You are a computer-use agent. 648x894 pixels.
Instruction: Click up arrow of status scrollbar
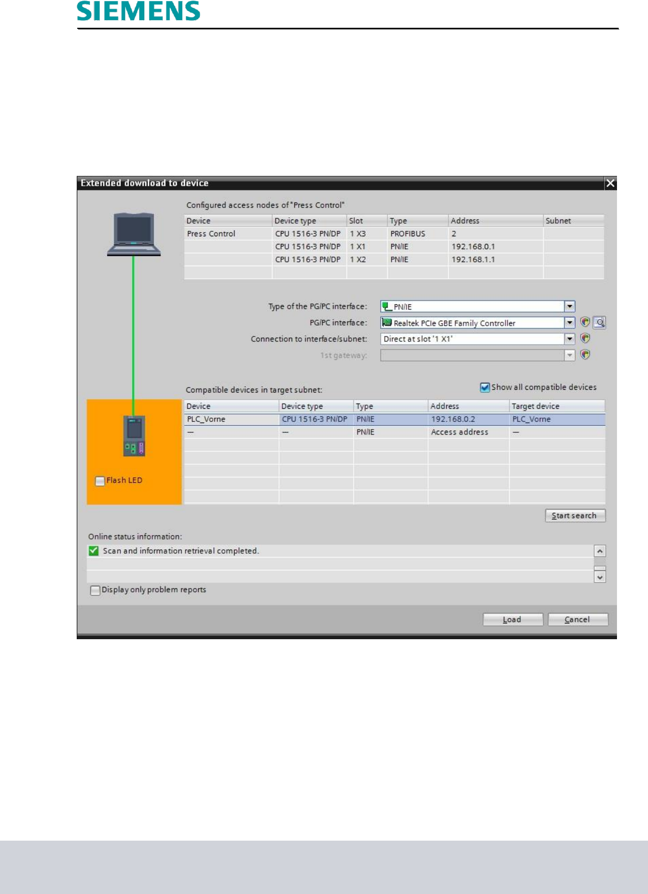click(x=600, y=551)
